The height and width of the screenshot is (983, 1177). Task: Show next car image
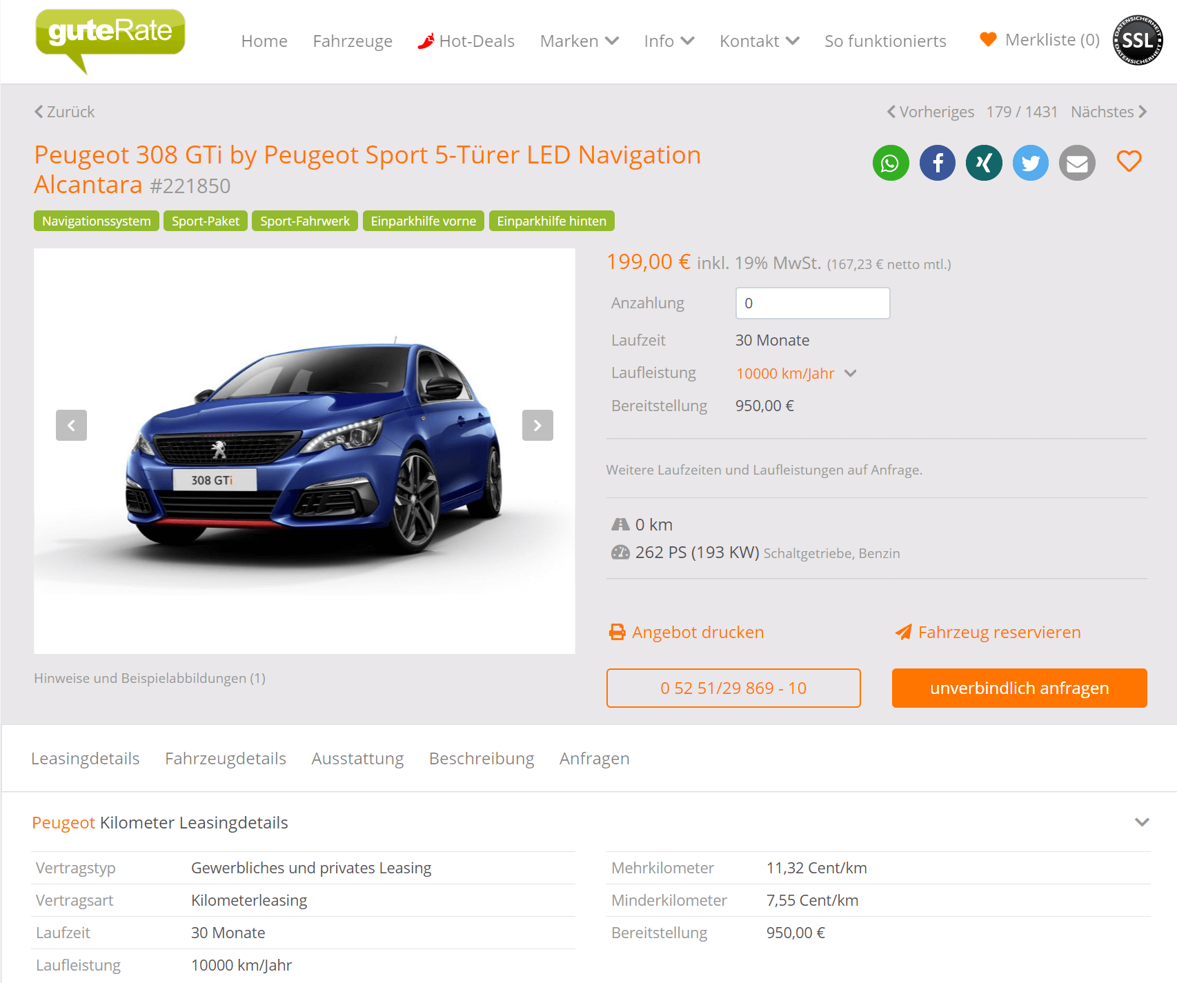click(x=537, y=425)
